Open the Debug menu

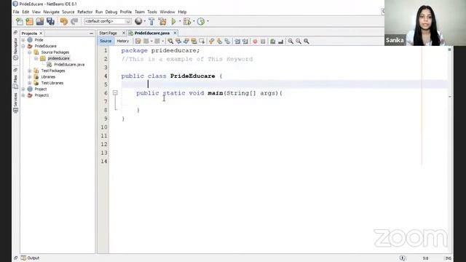(111, 12)
